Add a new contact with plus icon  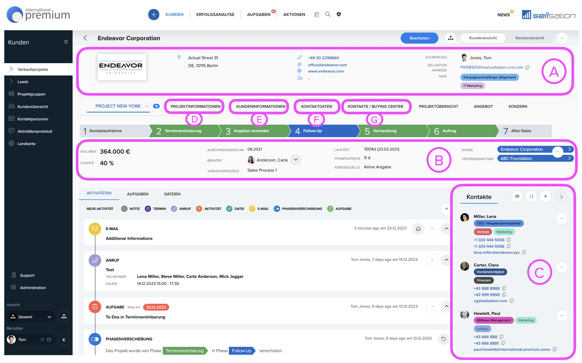546,197
